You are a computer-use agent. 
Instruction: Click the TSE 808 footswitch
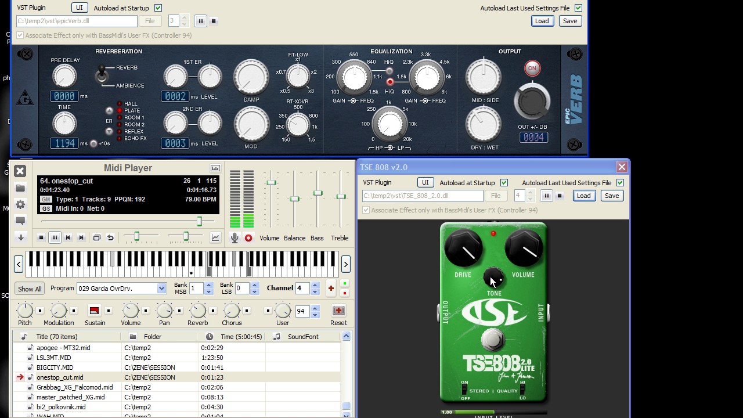tap(493, 339)
